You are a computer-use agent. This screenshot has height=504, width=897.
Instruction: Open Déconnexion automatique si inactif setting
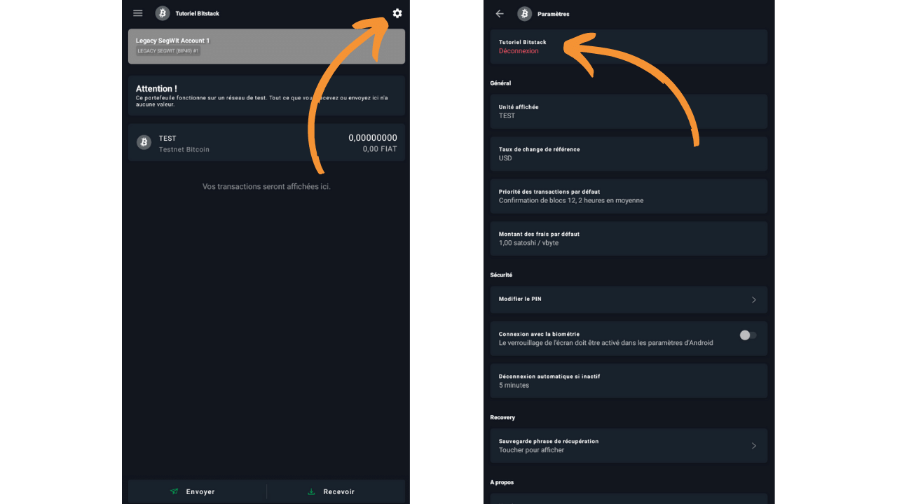tap(629, 381)
